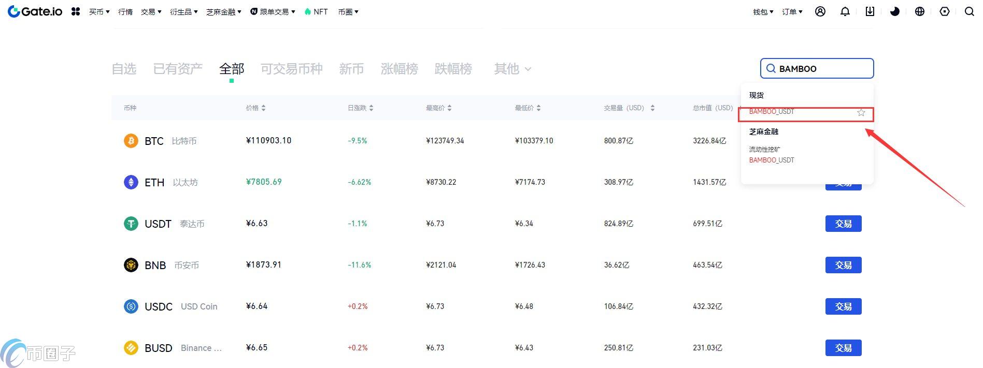Viewport: 983px width, 368px height.
Task: Expand the 其他 dropdown
Action: point(512,69)
